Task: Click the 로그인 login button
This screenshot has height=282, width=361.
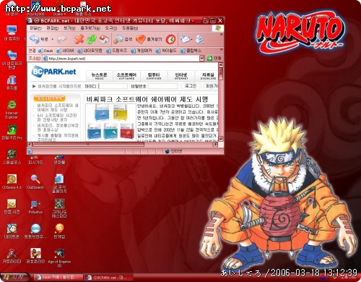Action: click(190, 86)
